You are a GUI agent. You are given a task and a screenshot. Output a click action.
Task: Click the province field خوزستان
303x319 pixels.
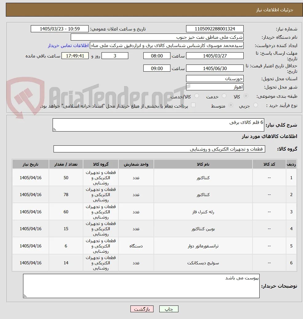click(215, 79)
